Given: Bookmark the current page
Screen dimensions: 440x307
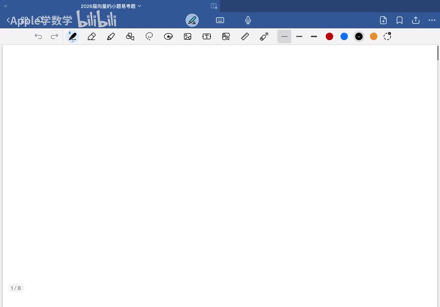Looking at the screenshot, I should (399, 20).
